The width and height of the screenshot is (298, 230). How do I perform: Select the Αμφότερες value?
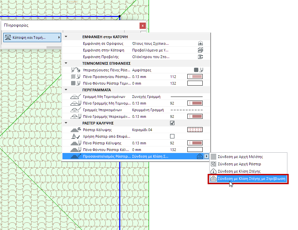coord(142,70)
